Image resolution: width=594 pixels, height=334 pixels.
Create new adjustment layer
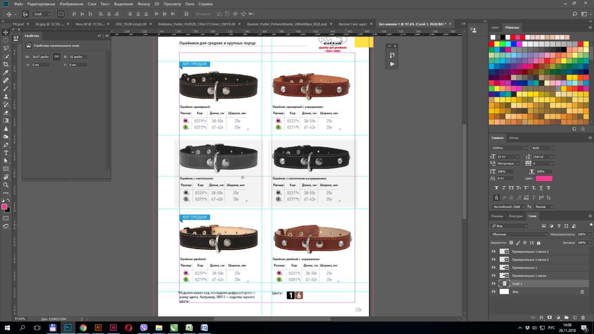[558, 317]
